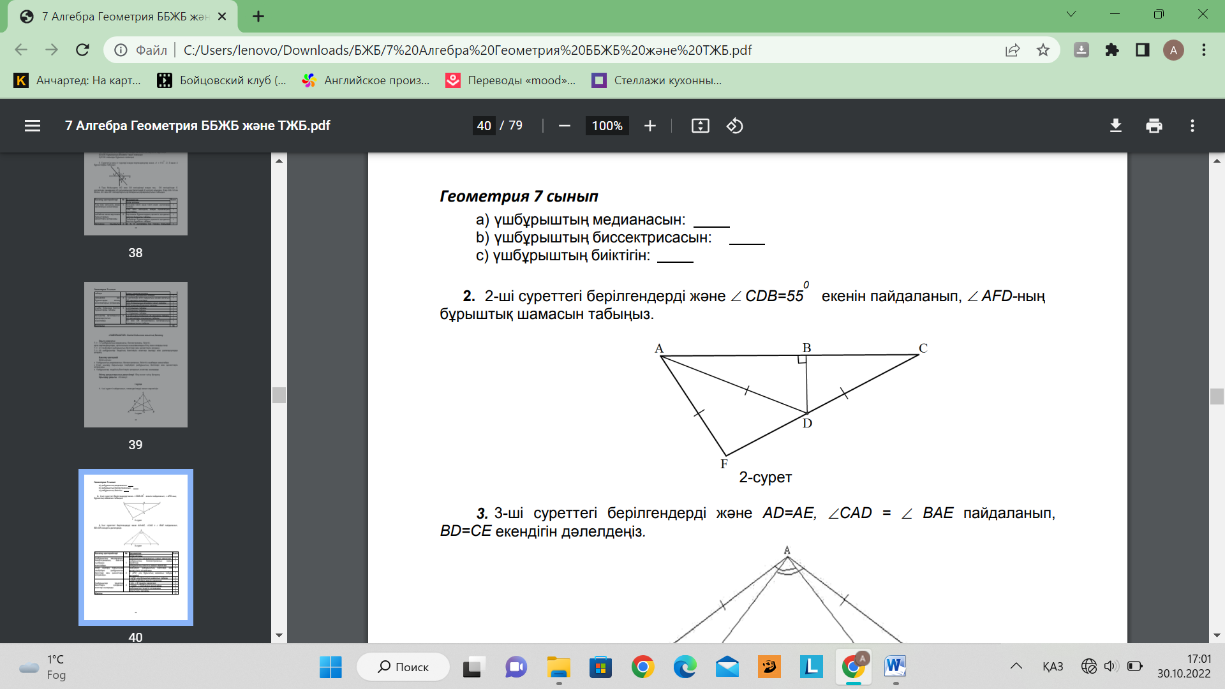Click the document scrollbar down arrow
1225x689 pixels.
coord(1217,635)
